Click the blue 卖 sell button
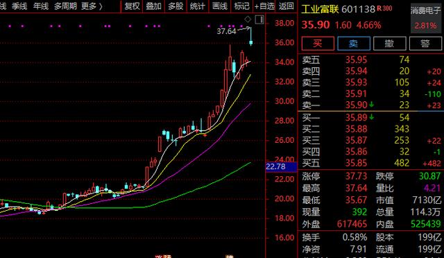444x258 pixels. [353, 43]
